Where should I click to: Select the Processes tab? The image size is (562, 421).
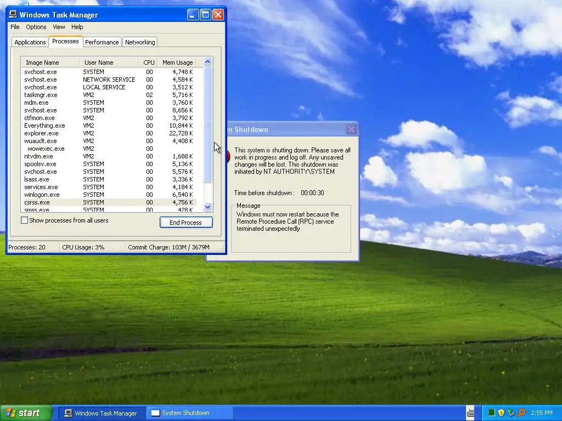pos(65,41)
